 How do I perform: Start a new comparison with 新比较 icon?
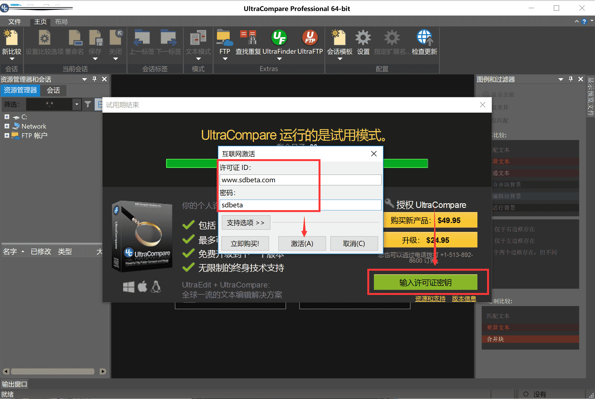click(x=12, y=37)
